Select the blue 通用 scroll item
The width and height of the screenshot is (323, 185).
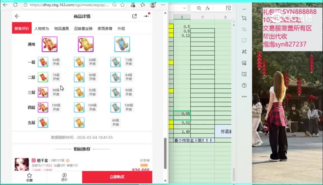122,44
